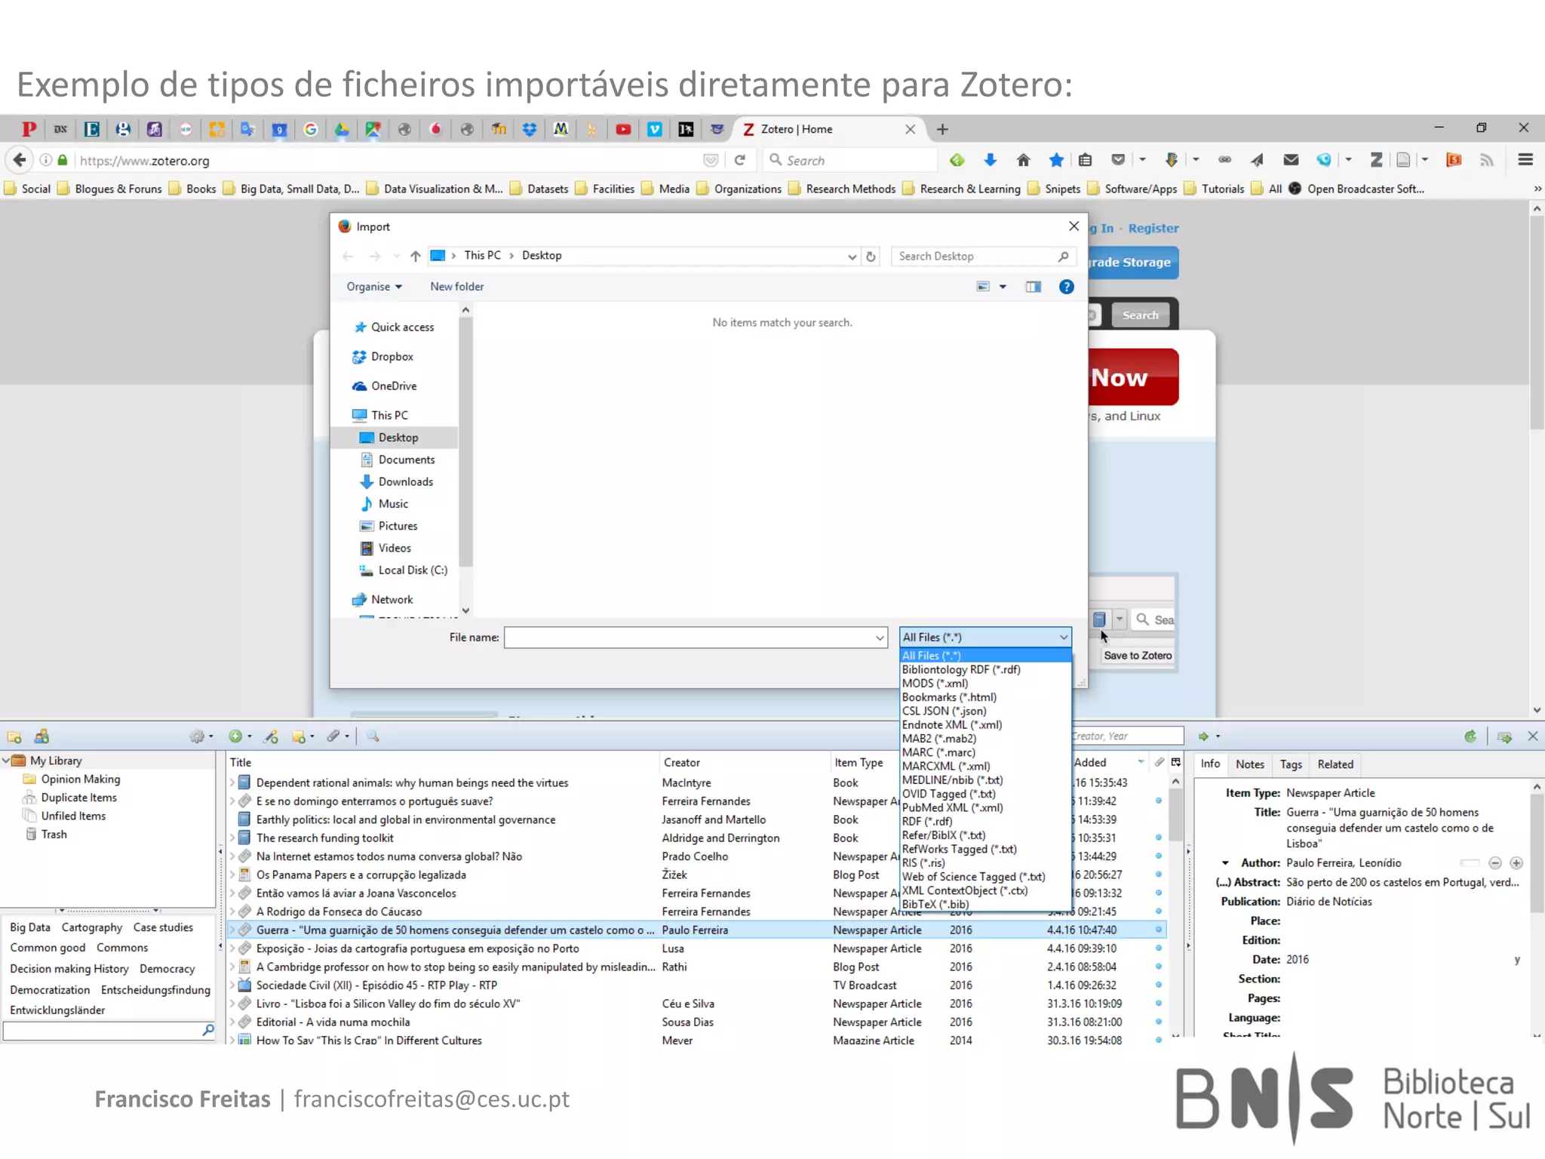Open the Research Methods bookmarks folder
1545x1159 pixels.
point(842,189)
